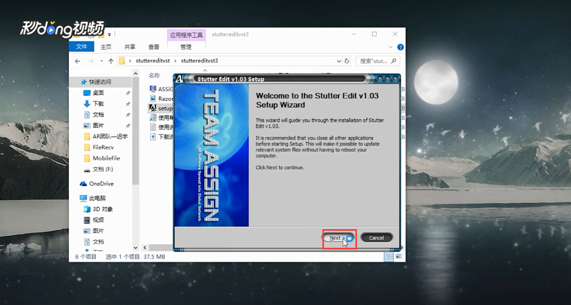
Task: Switch to details view in status bar
Action: 389,257
